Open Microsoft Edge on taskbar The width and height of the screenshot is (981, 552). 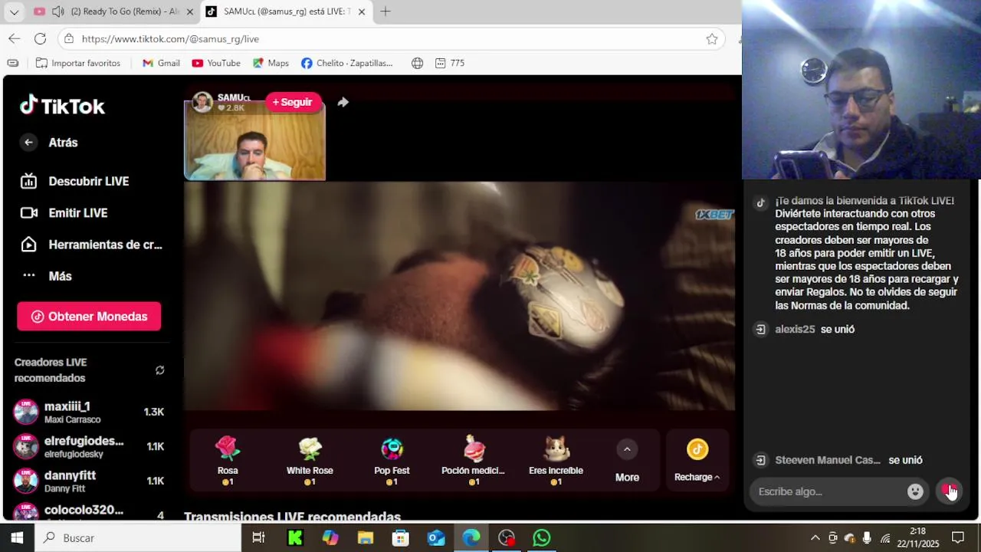(x=471, y=537)
